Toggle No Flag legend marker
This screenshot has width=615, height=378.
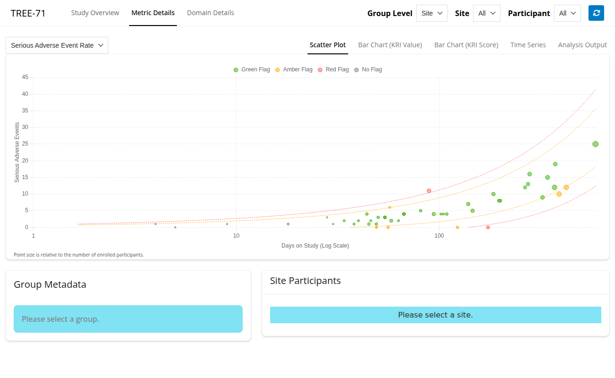pyautogui.click(x=356, y=70)
